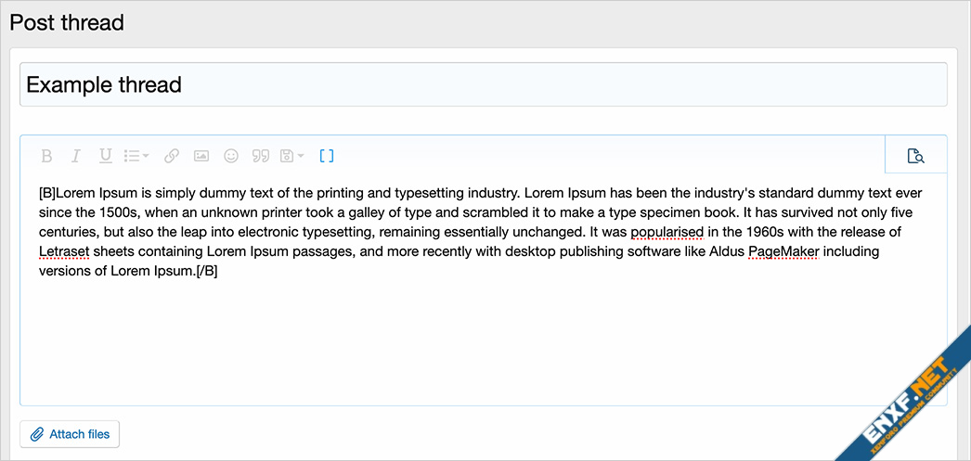Click into the Example thread title field
Viewport: 971px width, 461px height.
483,84
